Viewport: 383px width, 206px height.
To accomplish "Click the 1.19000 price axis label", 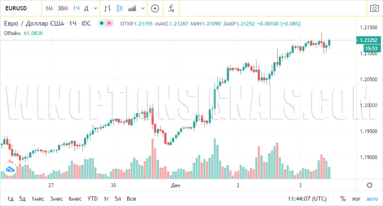I will coord(369,158).
